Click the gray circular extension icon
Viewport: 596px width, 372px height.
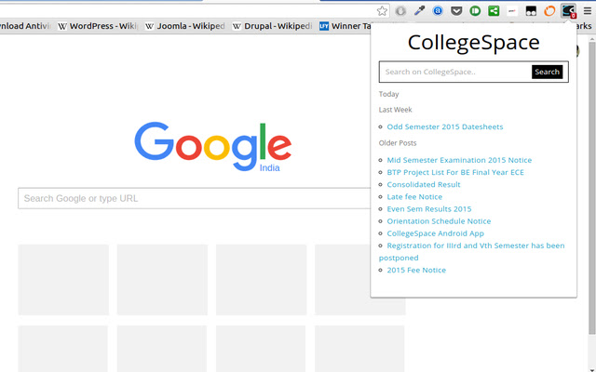coord(400,11)
